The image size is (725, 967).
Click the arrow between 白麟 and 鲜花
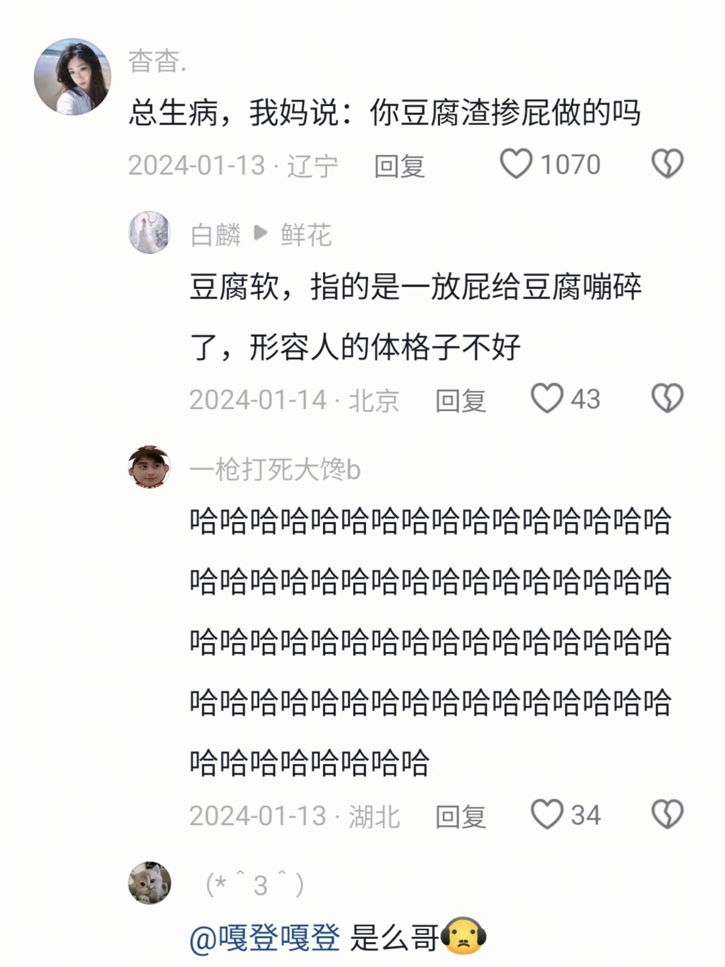pos(261,233)
